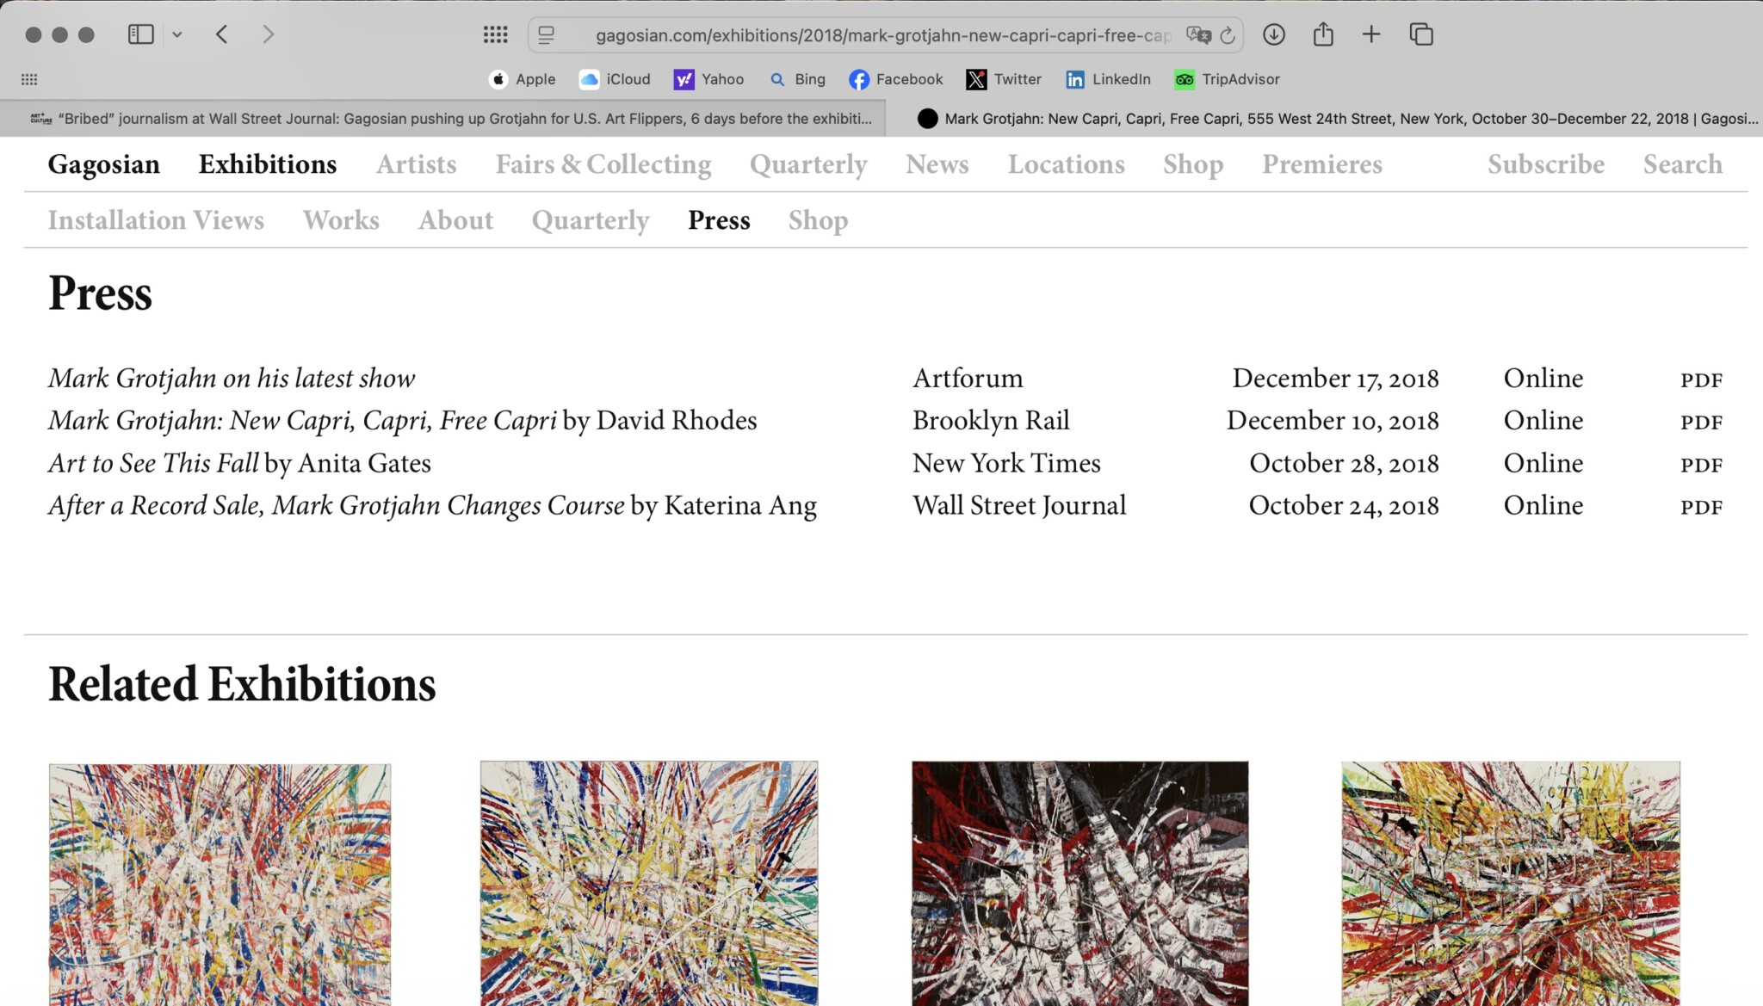
Task: Open the Artists section
Action: 416,164
